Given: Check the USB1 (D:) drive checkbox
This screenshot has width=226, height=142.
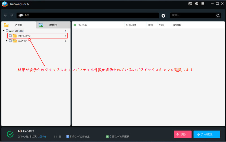Looking at the screenshot, I should click(7, 31).
